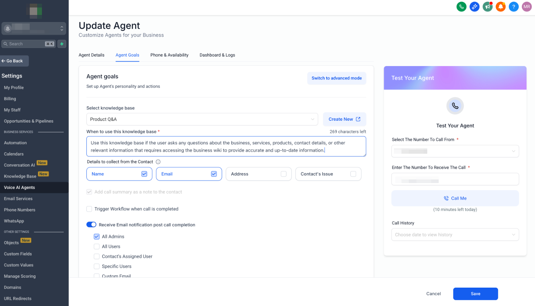The width and height of the screenshot is (535, 306).
Task: Open the Call History date dropdown
Action: [455, 234]
